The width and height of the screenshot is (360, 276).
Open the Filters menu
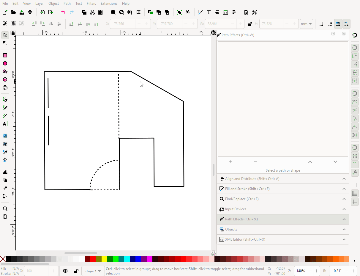point(91,4)
